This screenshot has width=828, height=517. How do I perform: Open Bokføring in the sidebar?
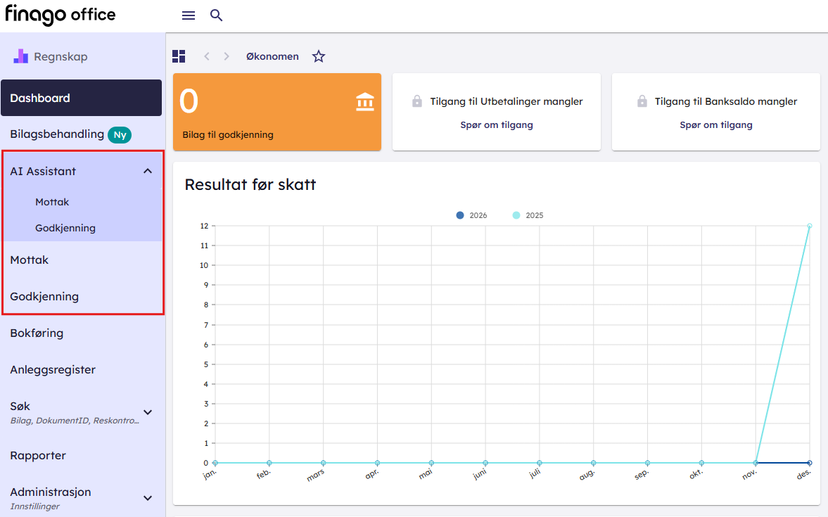(x=37, y=333)
